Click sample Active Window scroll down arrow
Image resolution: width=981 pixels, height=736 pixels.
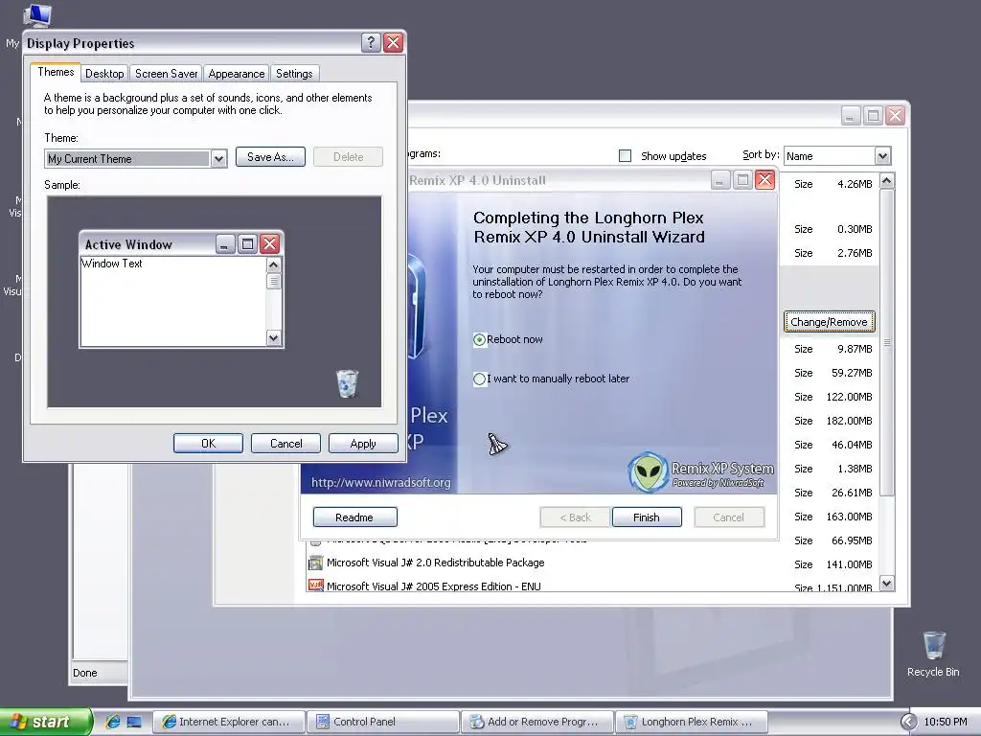tap(273, 338)
